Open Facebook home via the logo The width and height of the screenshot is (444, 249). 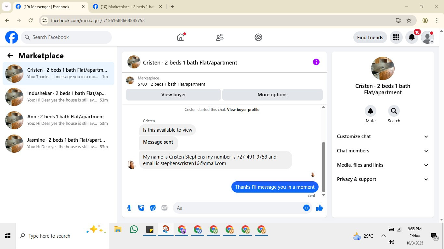point(12,37)
